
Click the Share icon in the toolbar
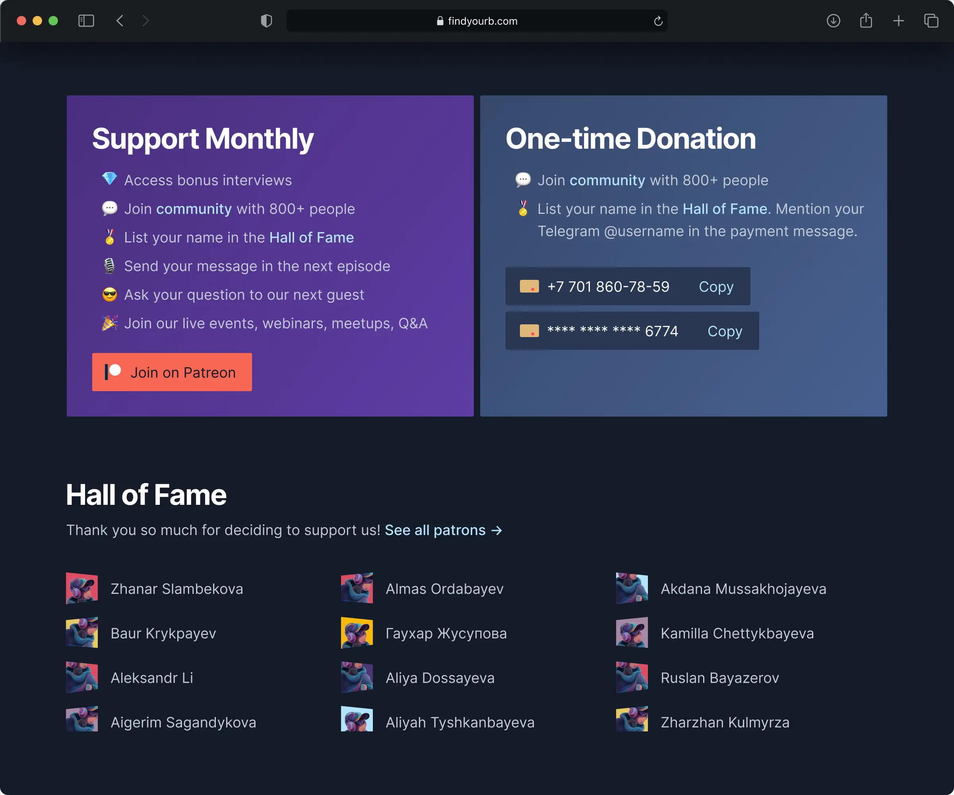[866, 21]
